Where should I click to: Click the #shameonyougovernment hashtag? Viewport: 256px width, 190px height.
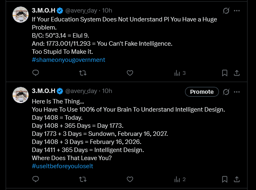coord(69,60)
